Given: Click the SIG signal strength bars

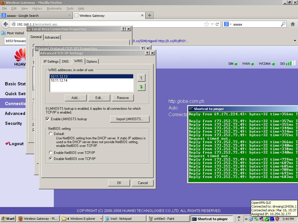Looking at the screenshot, I should click(x=291, y=63).
